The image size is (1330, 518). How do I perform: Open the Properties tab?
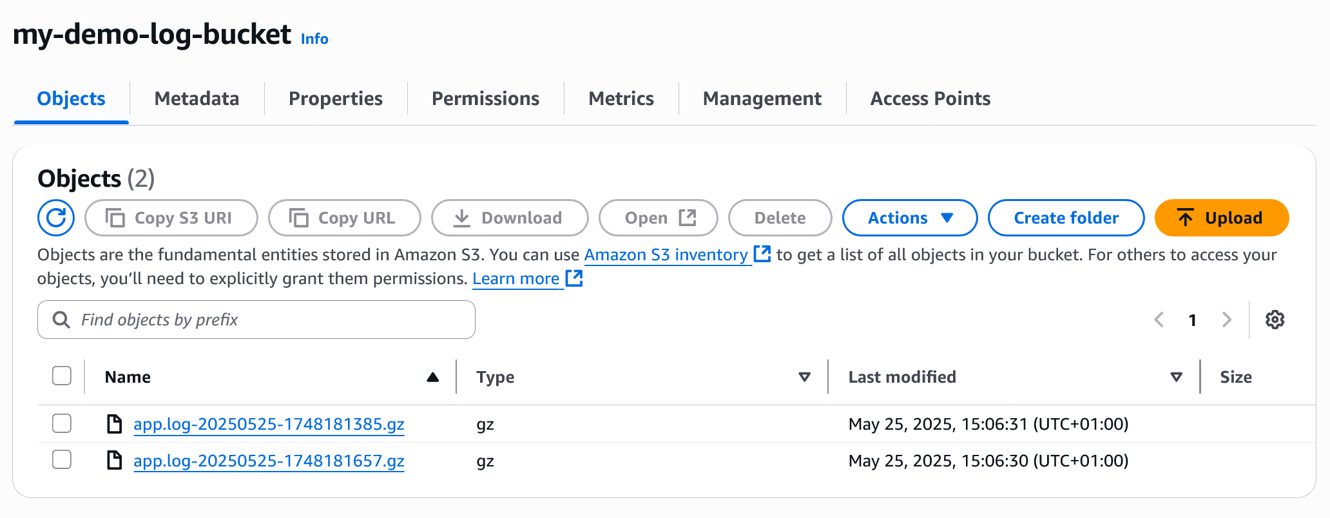tap(335, 99)
